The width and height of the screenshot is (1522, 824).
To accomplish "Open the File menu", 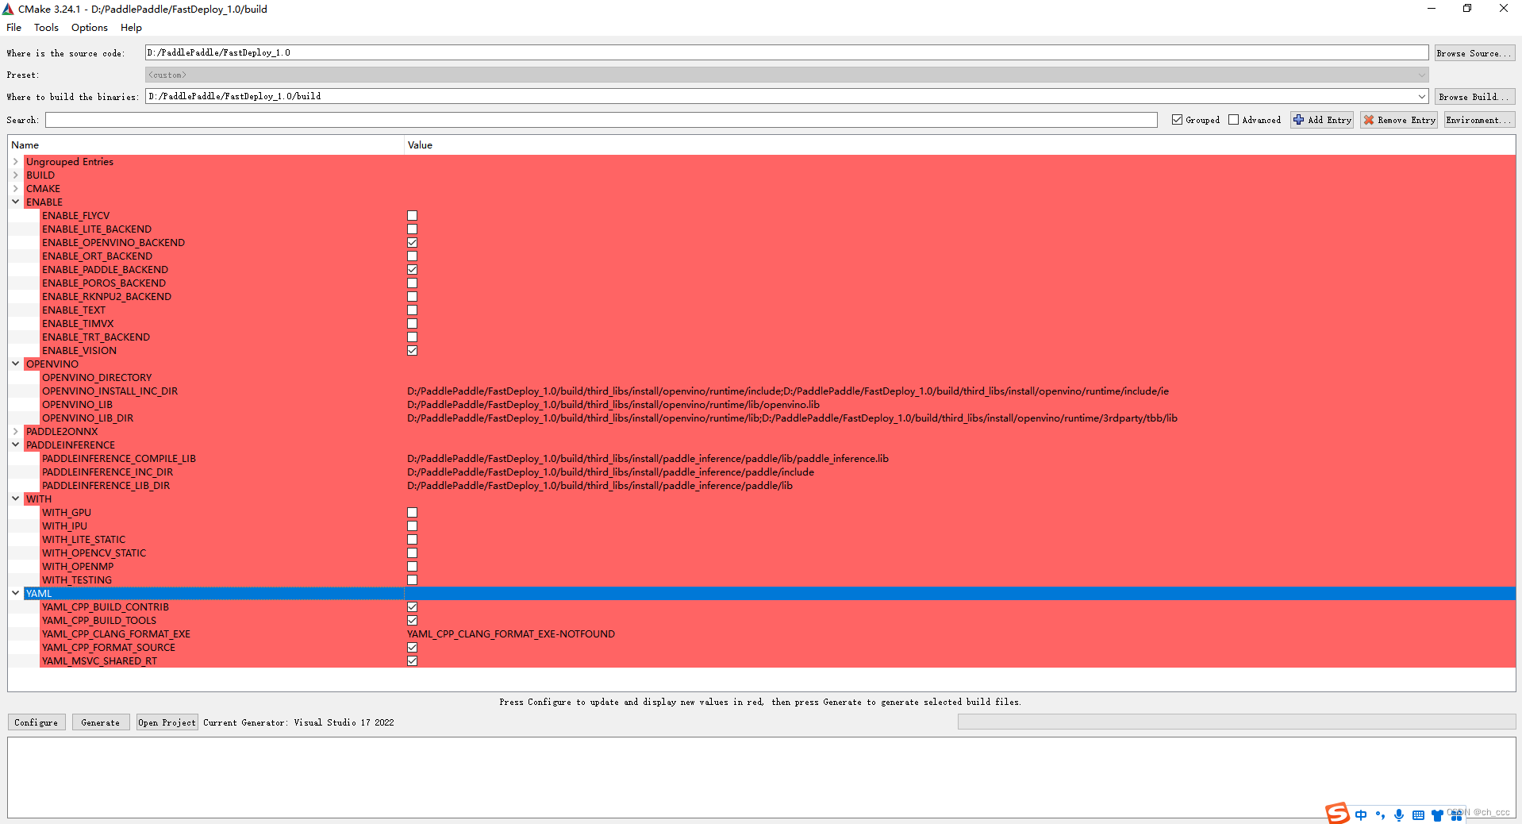I will (x=14, y=27).
